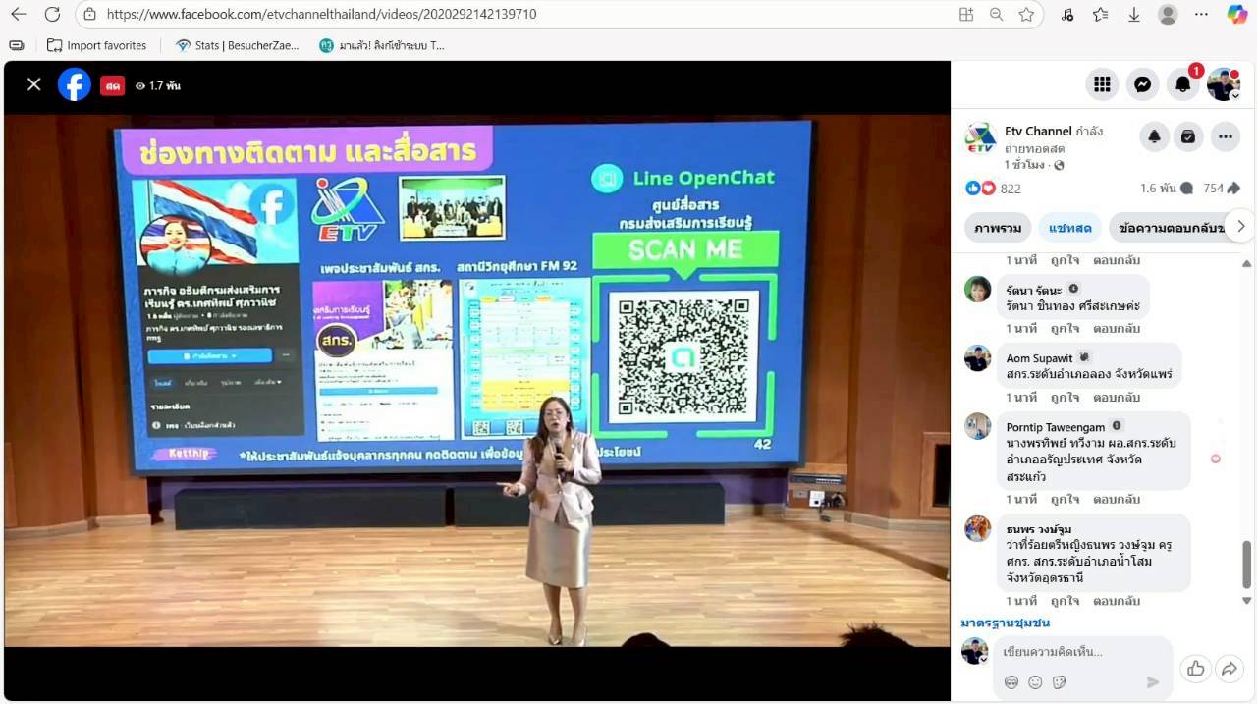Click the sticker icon in the comment box

coord(1059,682)
